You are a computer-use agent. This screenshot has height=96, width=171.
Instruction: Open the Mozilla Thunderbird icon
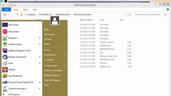(5, 57)
